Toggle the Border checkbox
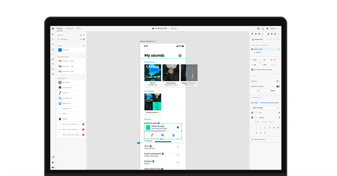337x176 pixels. click(x=252, y=118)
